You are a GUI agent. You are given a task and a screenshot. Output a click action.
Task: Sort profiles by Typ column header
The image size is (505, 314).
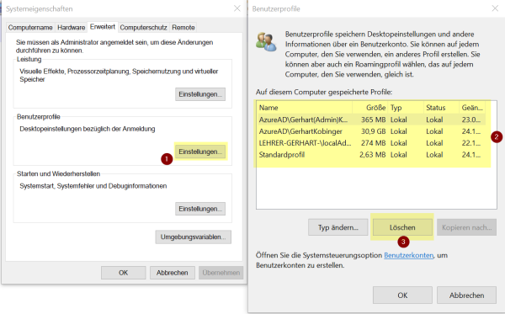(407, 108)
